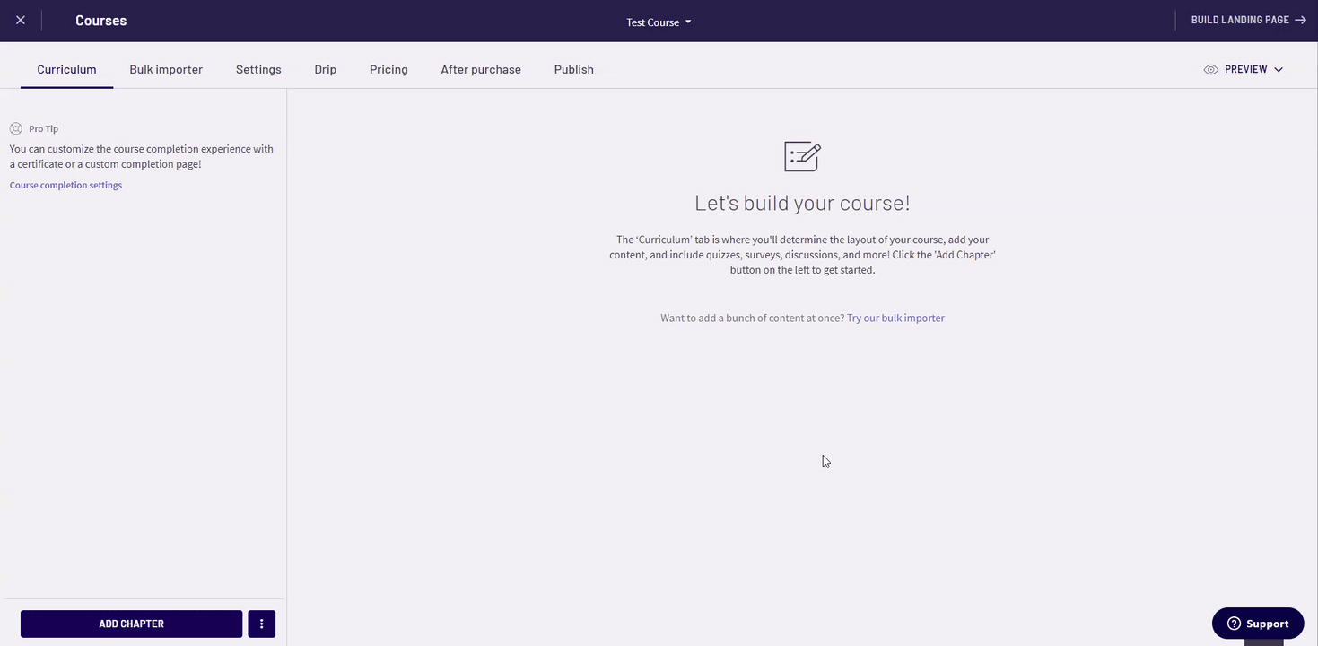Click the Let's build your course heading
The image size is (1318, 646).
click(x=802, y=203)
